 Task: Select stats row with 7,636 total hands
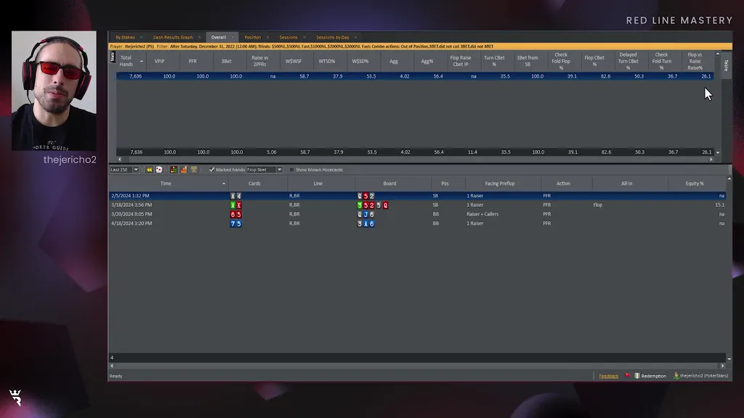(x=415, y=75)
